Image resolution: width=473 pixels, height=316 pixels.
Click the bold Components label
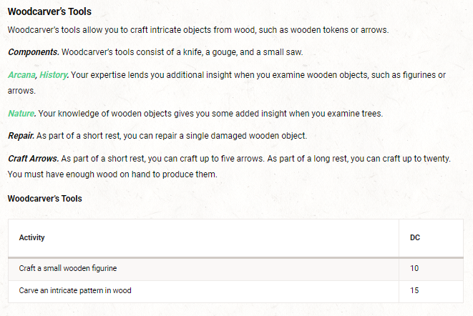33,52
